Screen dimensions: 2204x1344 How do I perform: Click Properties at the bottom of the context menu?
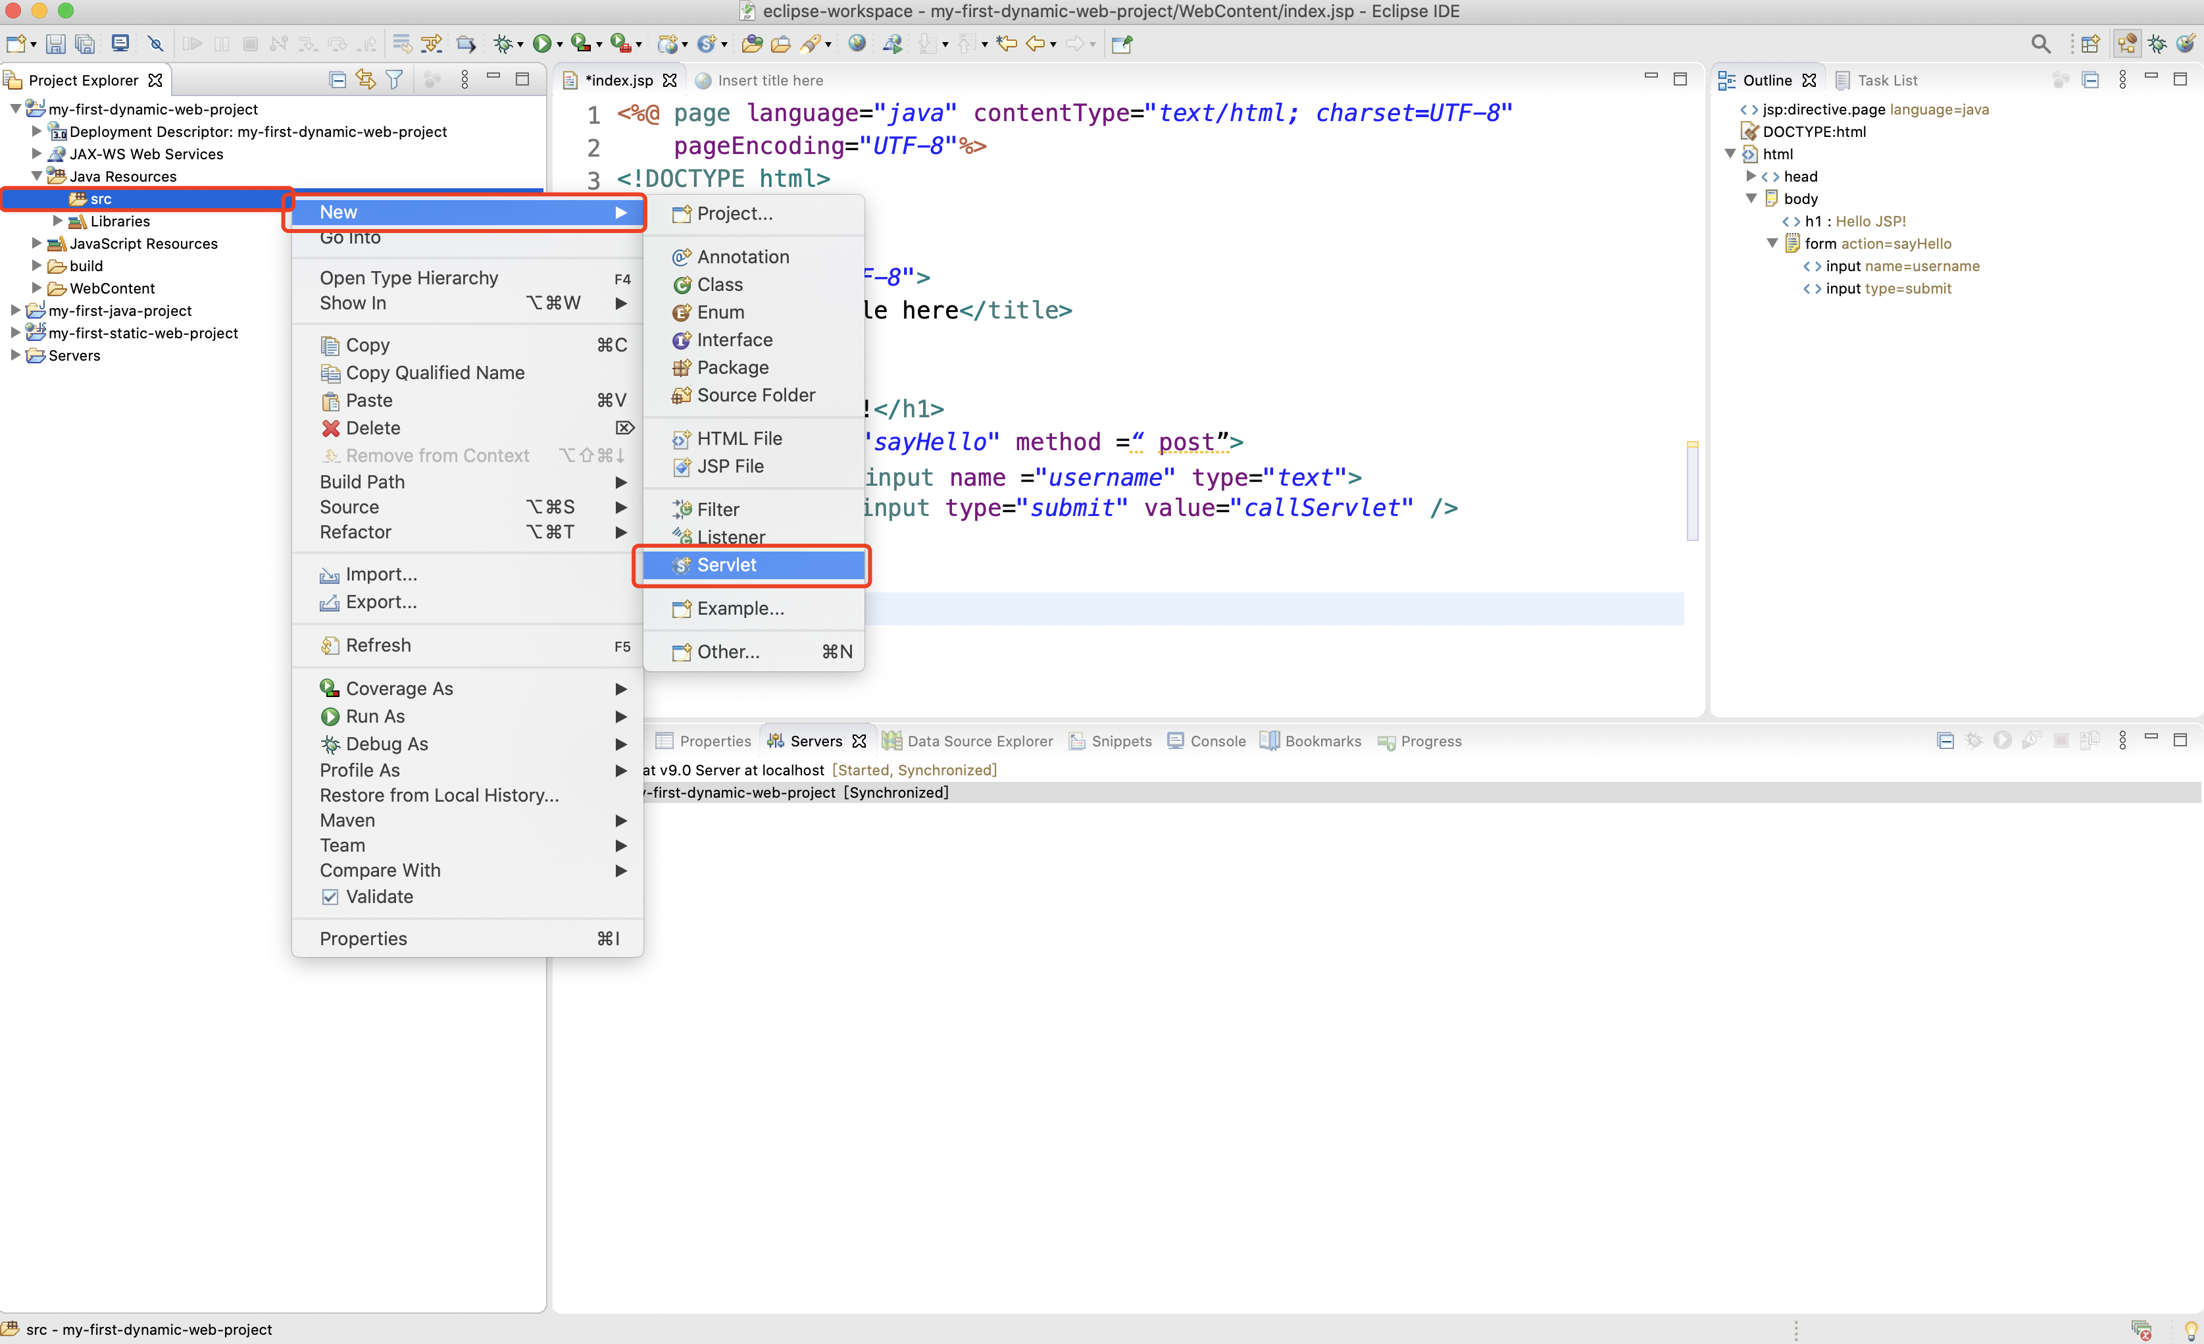pyautogui.click(x=467, y=939)
